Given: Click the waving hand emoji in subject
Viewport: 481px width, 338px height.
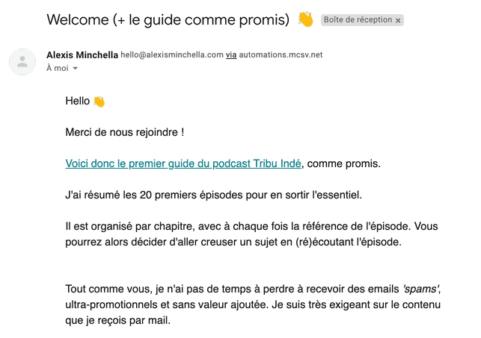Looking at the screenshot, I should pos(305,19).
